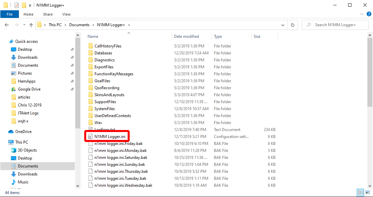Image resolution: width=373 pixels, height=197 pixels.
Task: Select UserDefinedContests folder
Action: 112,116
